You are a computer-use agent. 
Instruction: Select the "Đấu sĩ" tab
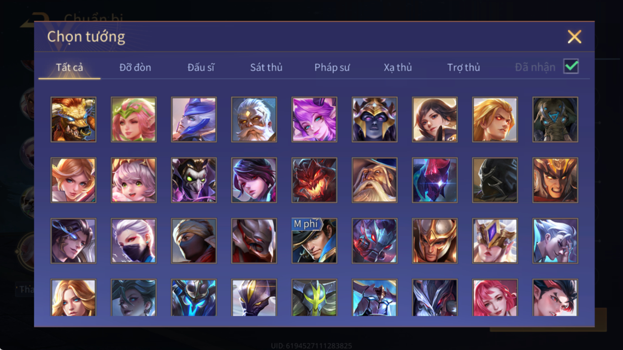pyautogui.click(x=201, y=67)
